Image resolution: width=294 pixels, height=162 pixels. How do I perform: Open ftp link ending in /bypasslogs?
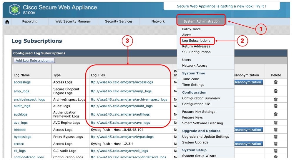(x=122, y=137)
